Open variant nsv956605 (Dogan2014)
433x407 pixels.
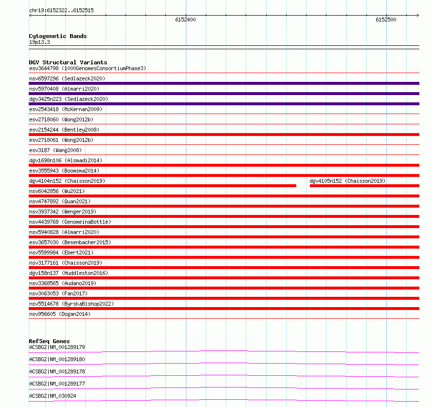(x=60, y=314)
